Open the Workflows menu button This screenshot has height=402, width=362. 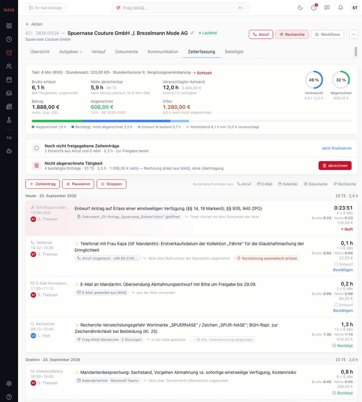coord(328,34)
